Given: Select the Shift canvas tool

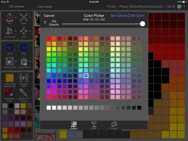Looking at the screenshot, I should 23,31.
